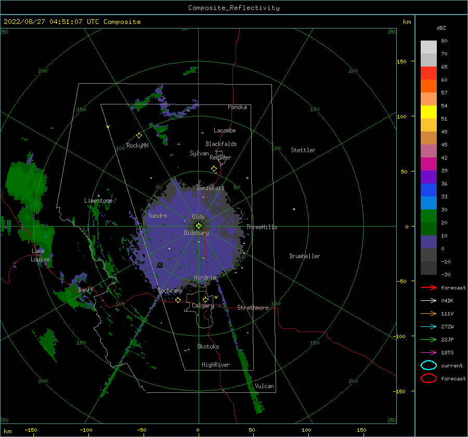Click the yellow radar-site diamond at Olds
This screenshot has height=437, width=468.
click(x=199, y=226)
